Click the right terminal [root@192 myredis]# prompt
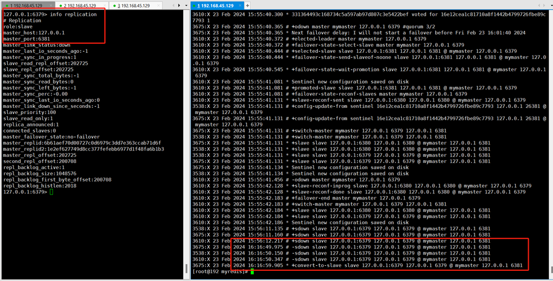 pyautogui.click(x=220, y=271)
